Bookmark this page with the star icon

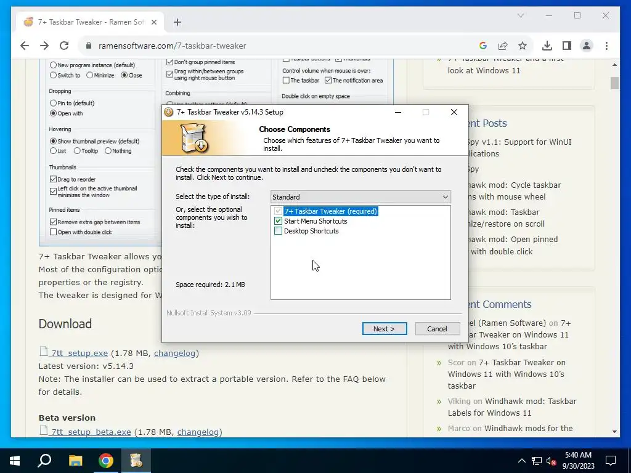coord(523,46)
